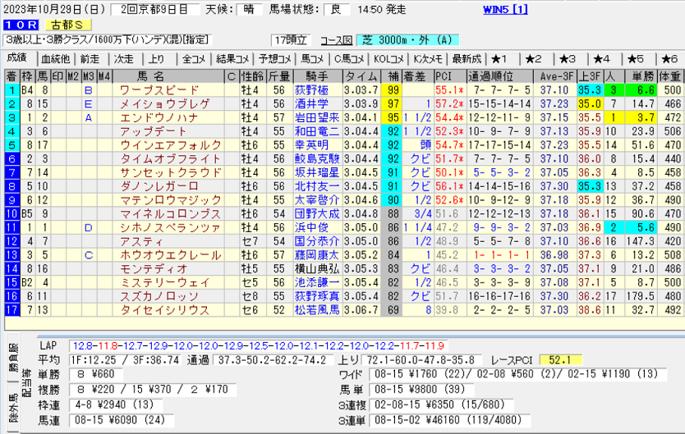Image resolution: width=685 pixels, height=434 pixels.
Task: Click the 10R race number badge
Action: point(18,25)
